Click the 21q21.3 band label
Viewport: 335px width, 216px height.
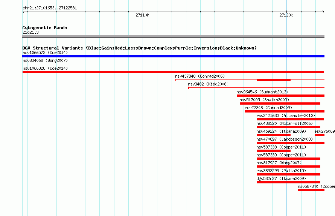click(30, 32)
